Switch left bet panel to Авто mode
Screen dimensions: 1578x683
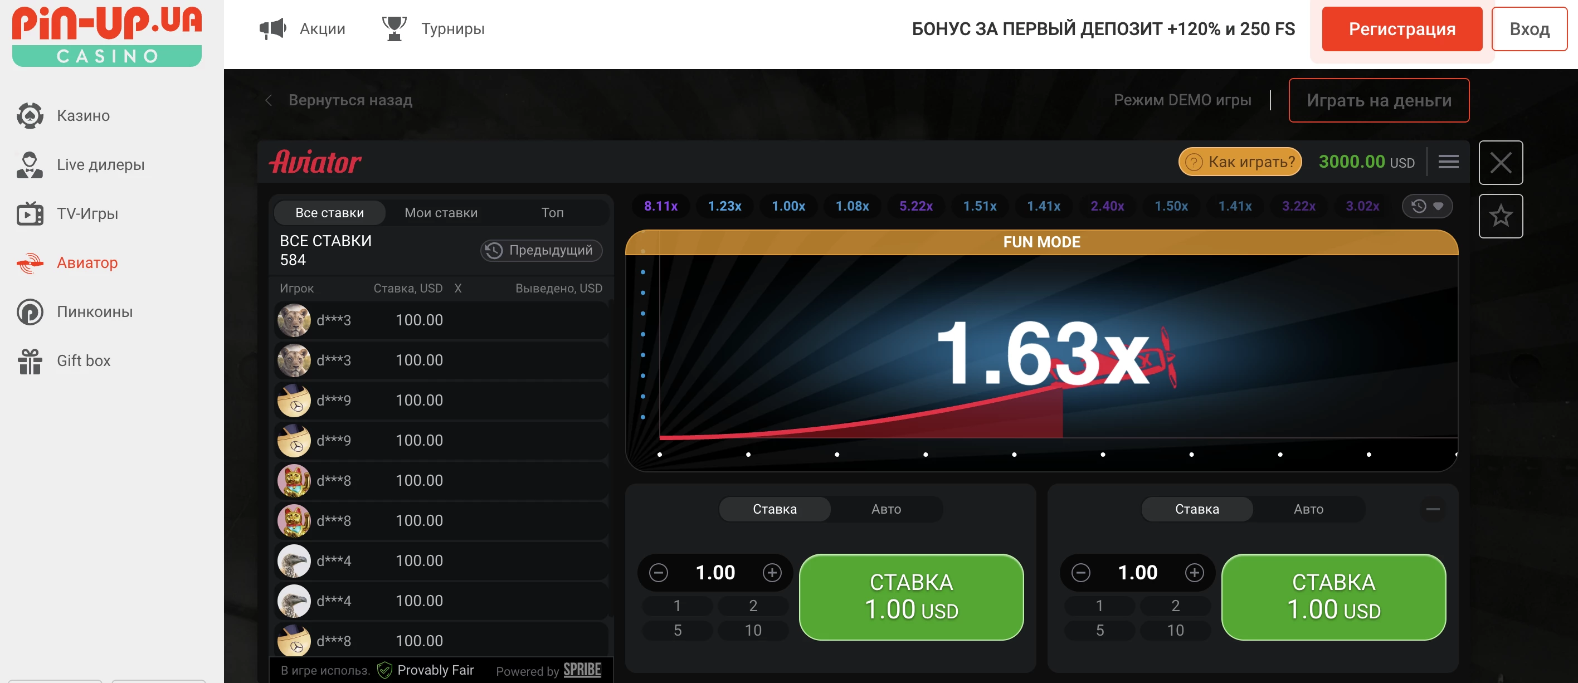pos(886,509)
